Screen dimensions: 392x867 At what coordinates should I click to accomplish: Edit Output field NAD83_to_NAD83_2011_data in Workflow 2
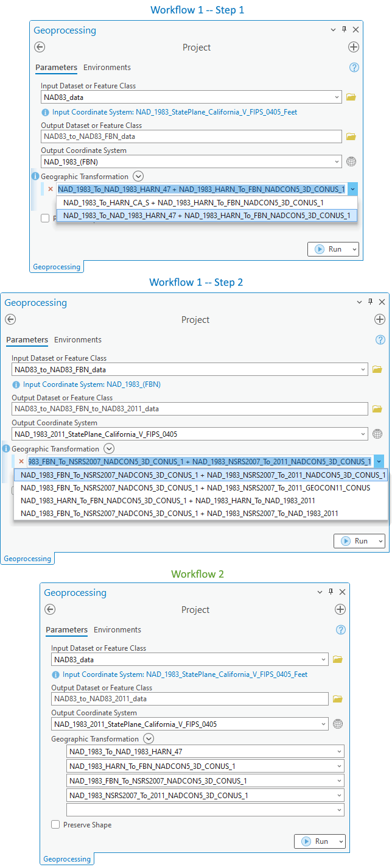point(189,699)
